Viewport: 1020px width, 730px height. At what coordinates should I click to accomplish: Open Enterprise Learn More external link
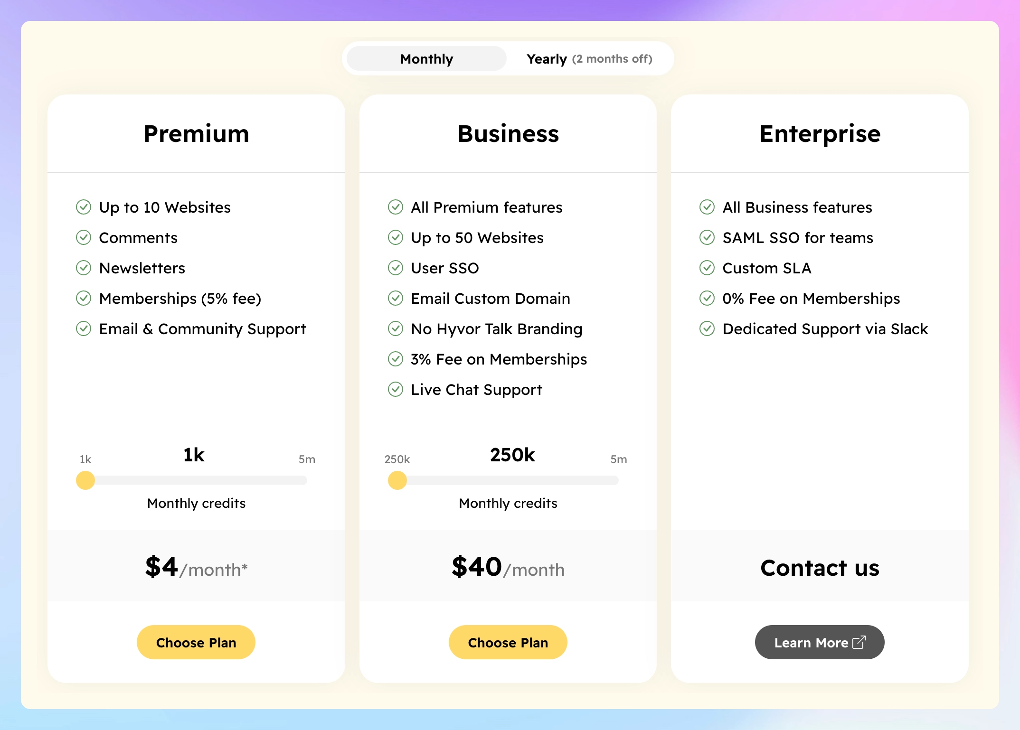pos(819,642)
